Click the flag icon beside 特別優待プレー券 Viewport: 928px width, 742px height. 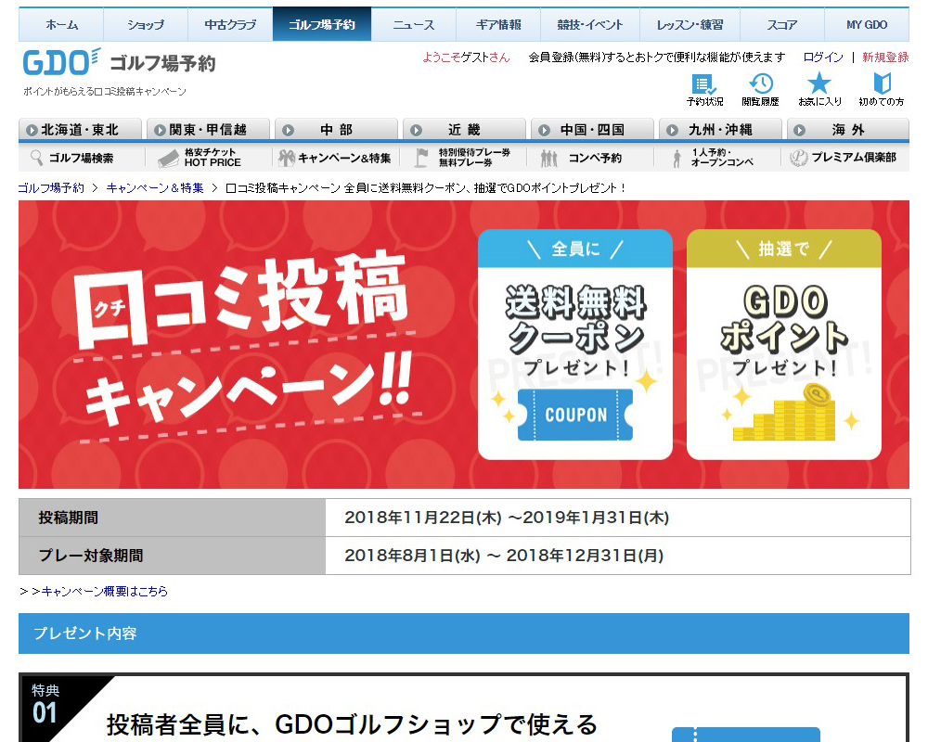click(x=421, y=158)
